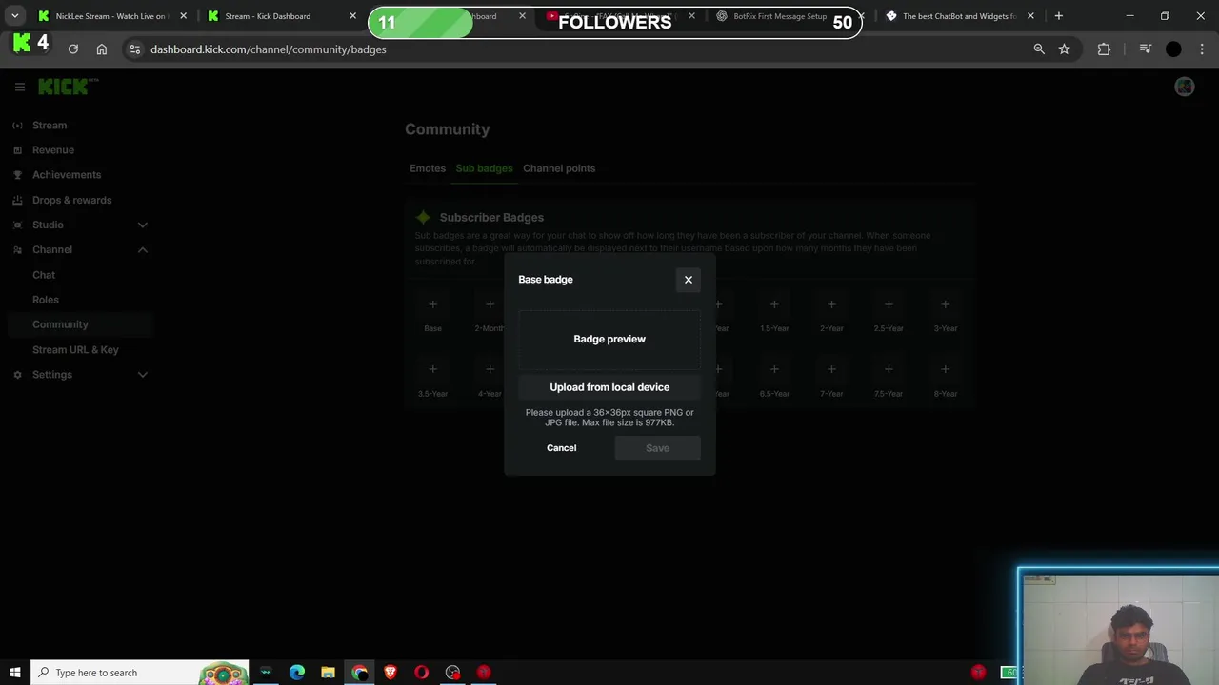Click Upload from local device button

point(609,387)
